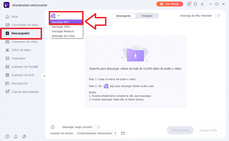Open the Reproductor player
This screenshot has width=229, height=141.
(x=16, y=83)
